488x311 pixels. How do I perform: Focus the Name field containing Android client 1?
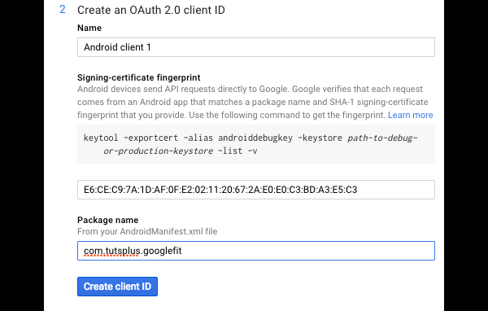click(x=256, y=47)
